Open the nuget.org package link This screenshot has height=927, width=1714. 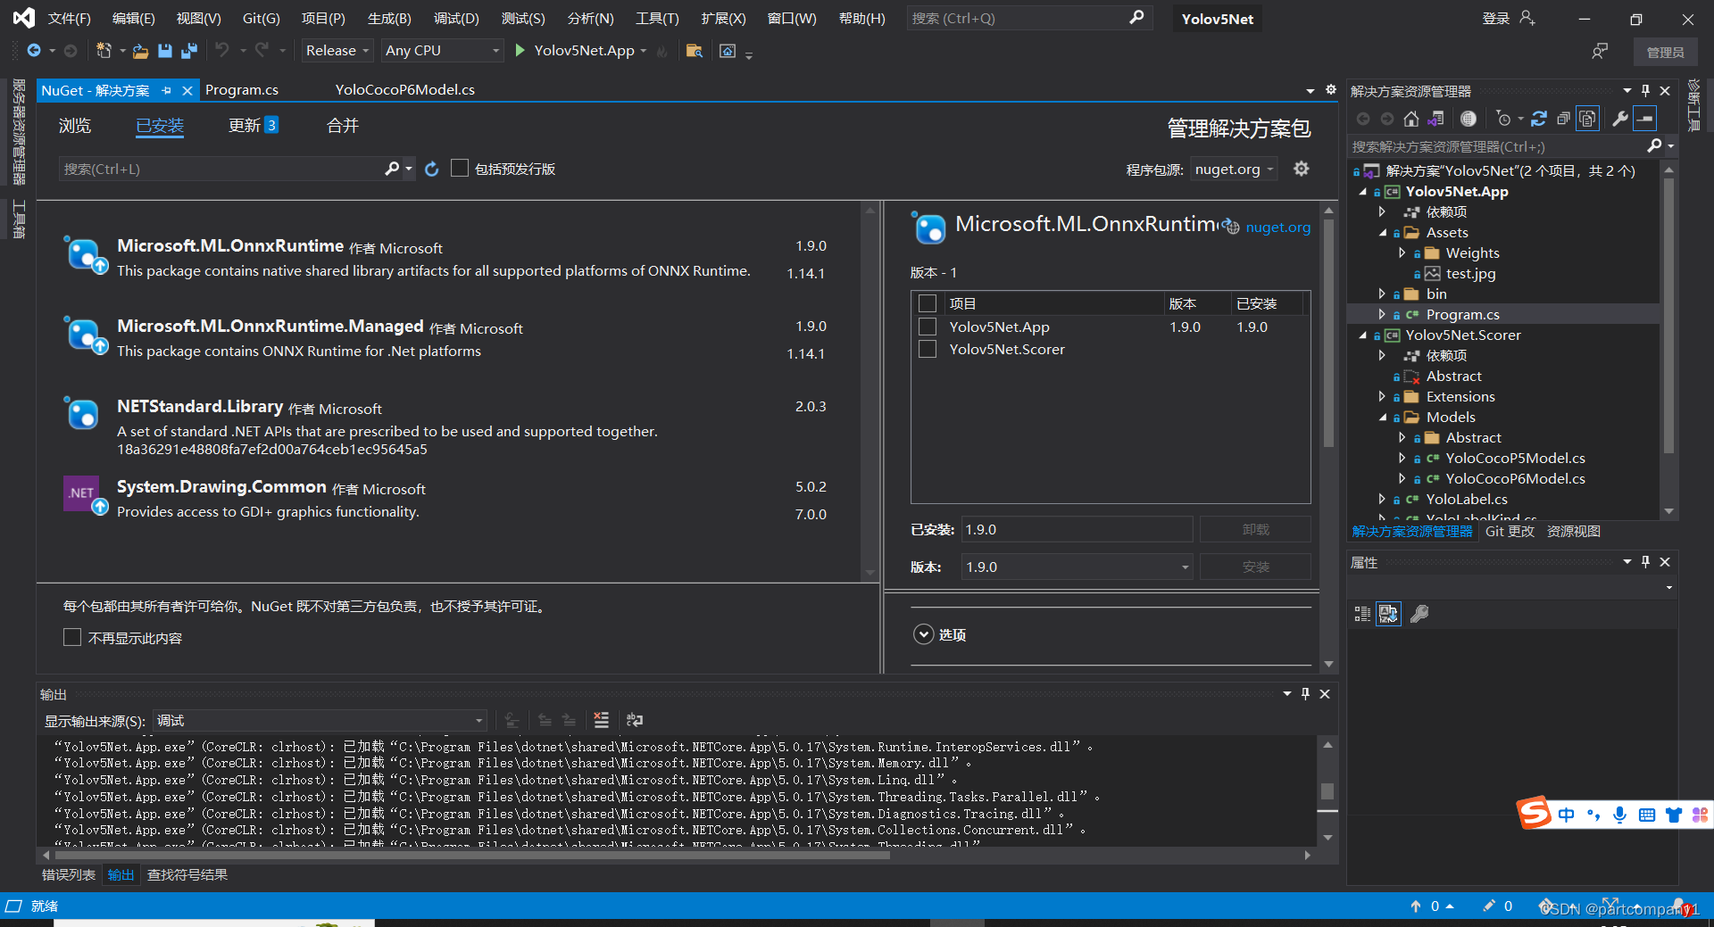click(x=1277, y=228)
